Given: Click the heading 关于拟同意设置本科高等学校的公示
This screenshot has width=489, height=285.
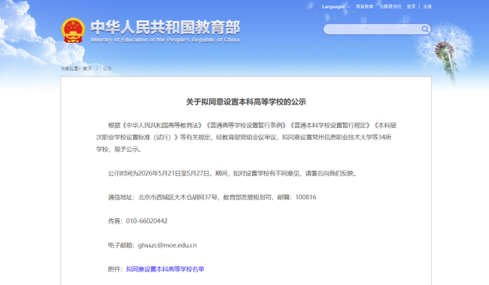Looking at the screenshot, I should point(246,102).
